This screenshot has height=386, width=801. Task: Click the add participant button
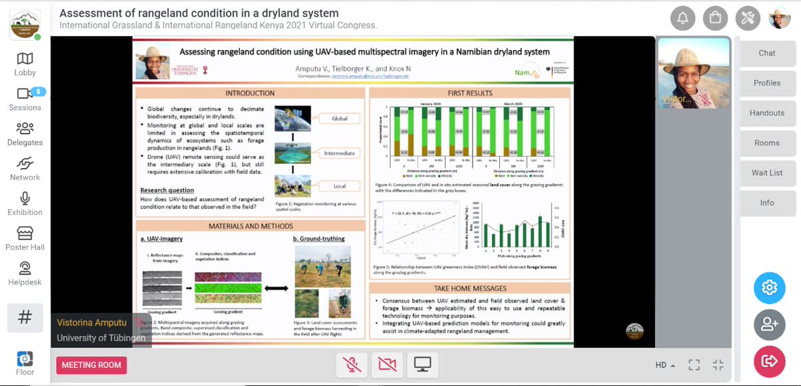click(x=770, y=325)
